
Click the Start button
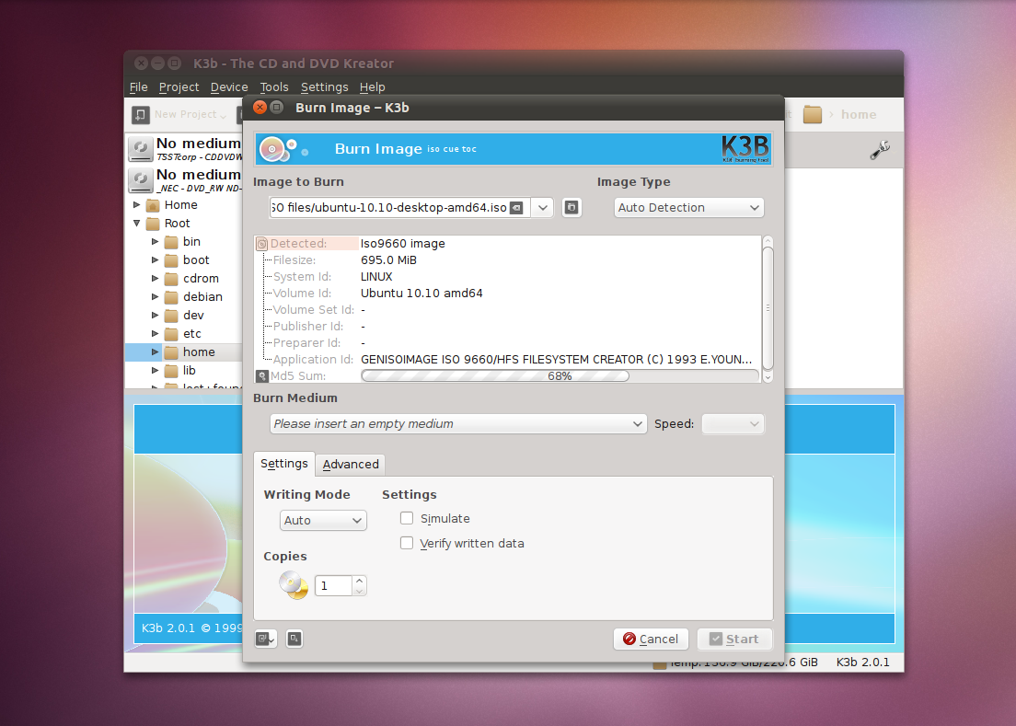point(734,639)
